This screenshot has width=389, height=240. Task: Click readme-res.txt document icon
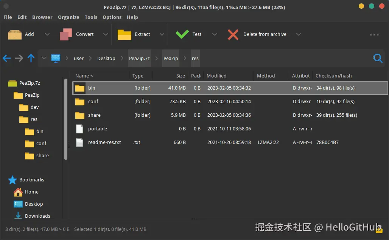click(79, 142)
